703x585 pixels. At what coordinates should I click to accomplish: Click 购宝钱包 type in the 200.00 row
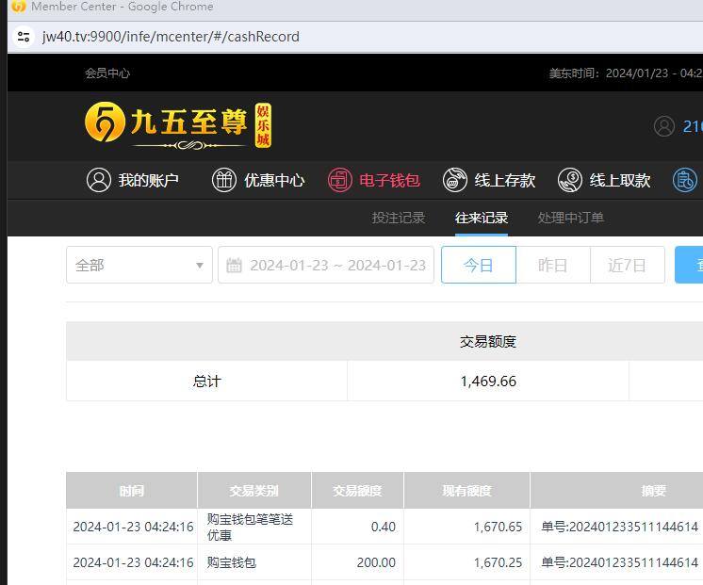click(231, 562)
